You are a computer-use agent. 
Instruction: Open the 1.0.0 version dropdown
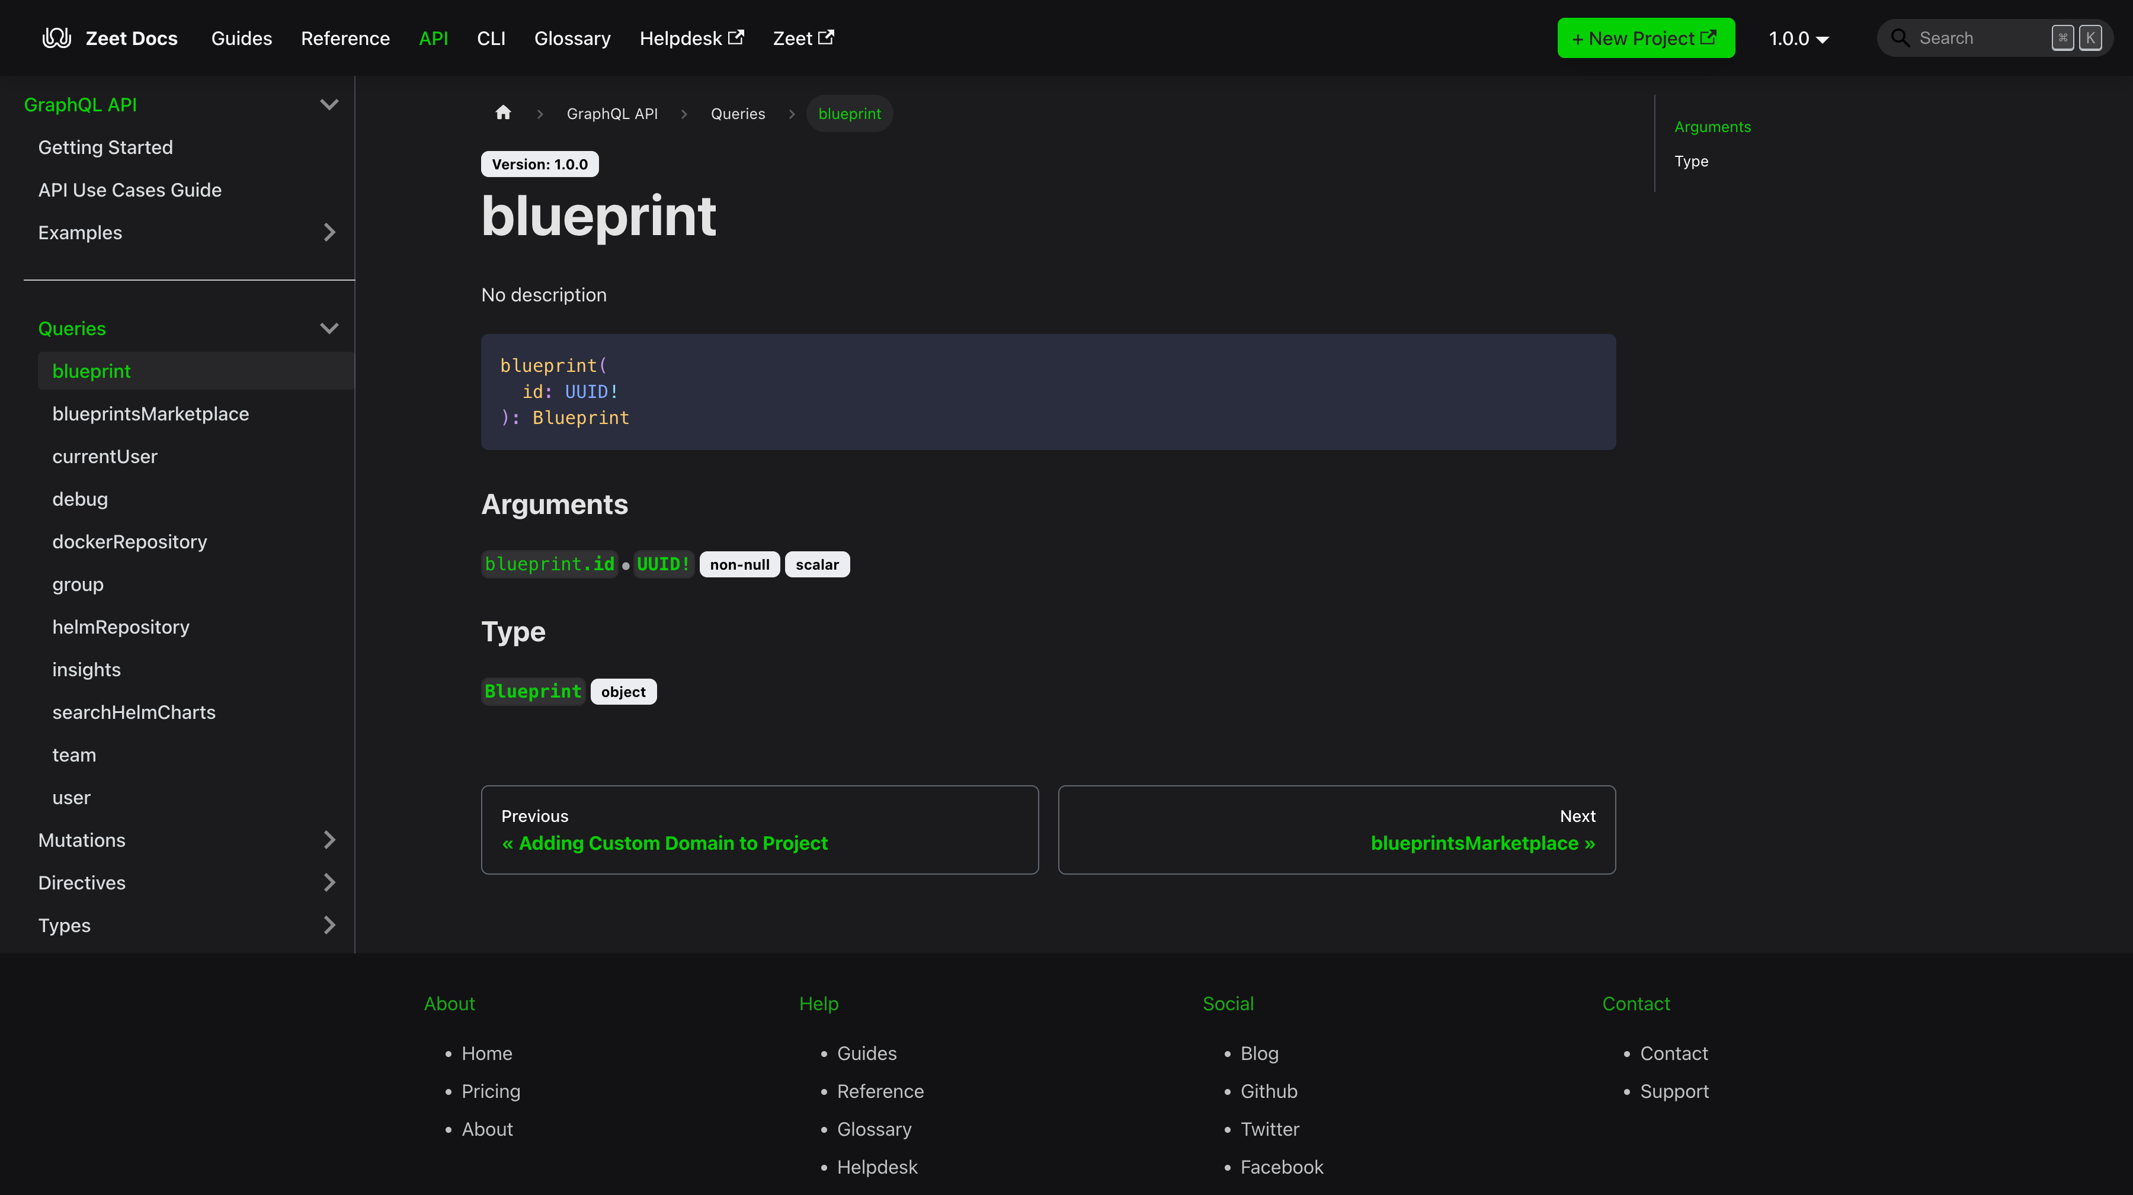coord(1798,38)
